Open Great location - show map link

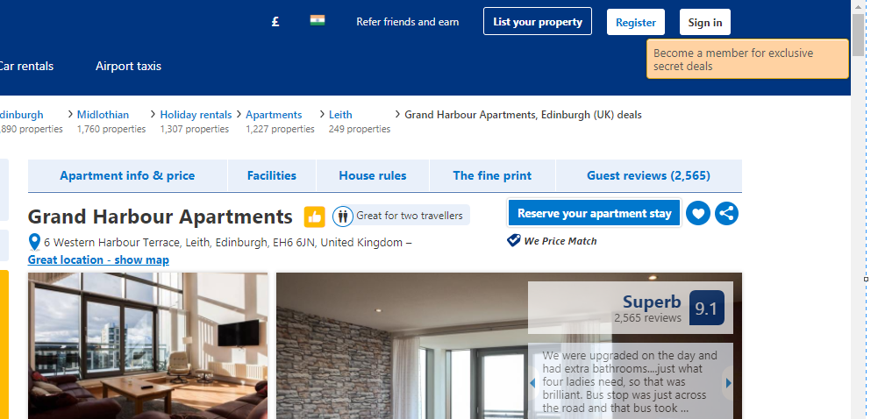[x=98, y=260]
